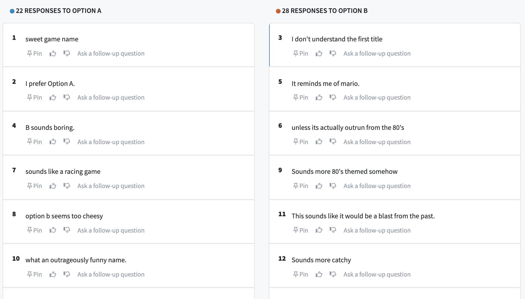Image resolution: width=525 pixels, height=299 pixels.
Task: Pin 'option b seems too cheesy' response
Action: (34, 230)
